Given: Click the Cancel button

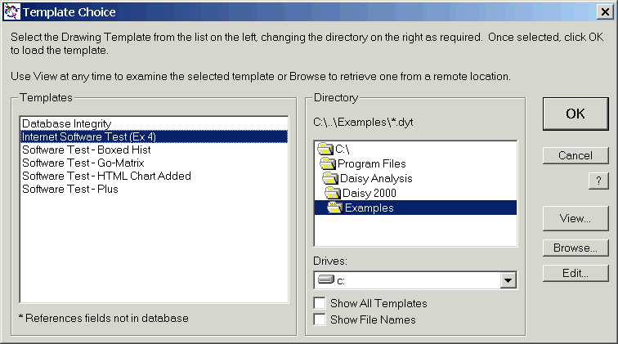Looking at the screenshot, I should 575,155.
